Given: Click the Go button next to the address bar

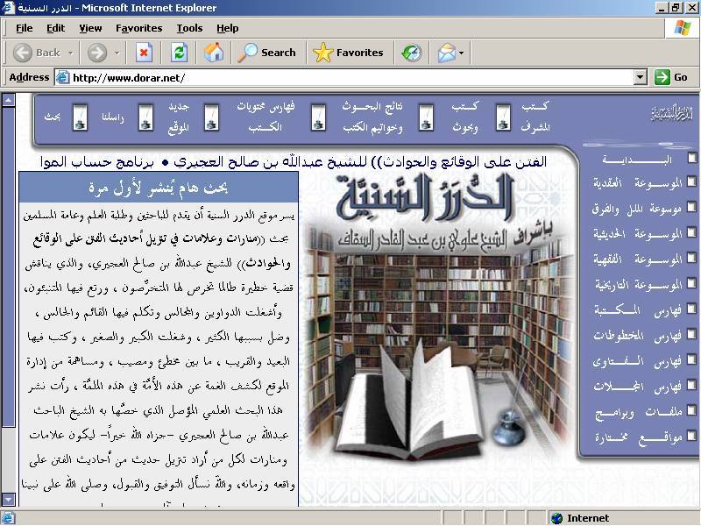Looking at the screenshot, I should 671,77.
